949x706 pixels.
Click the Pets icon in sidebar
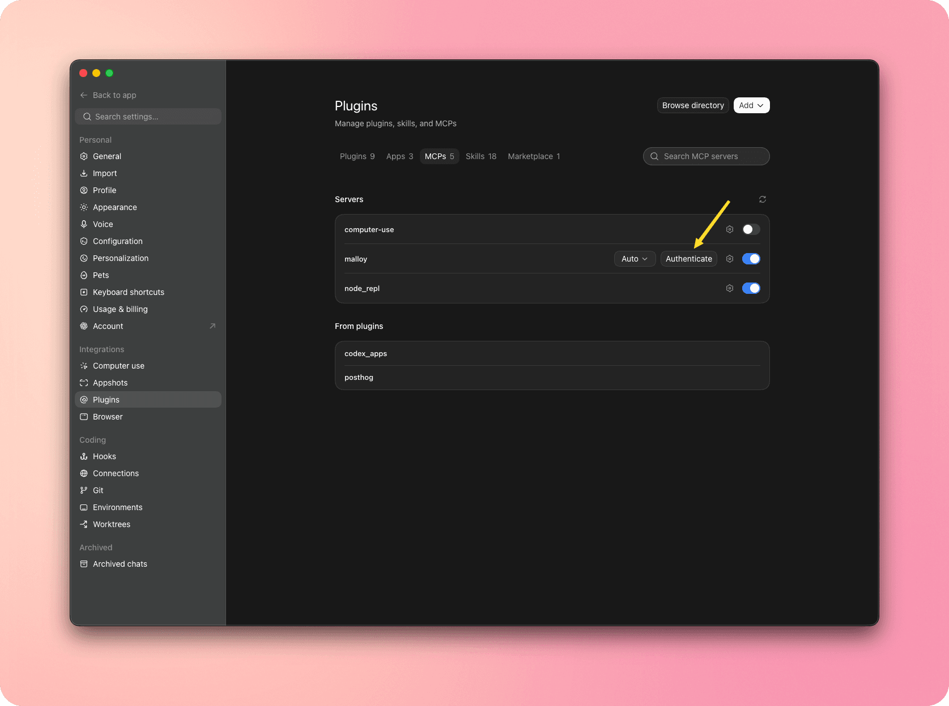pos(84,275)
